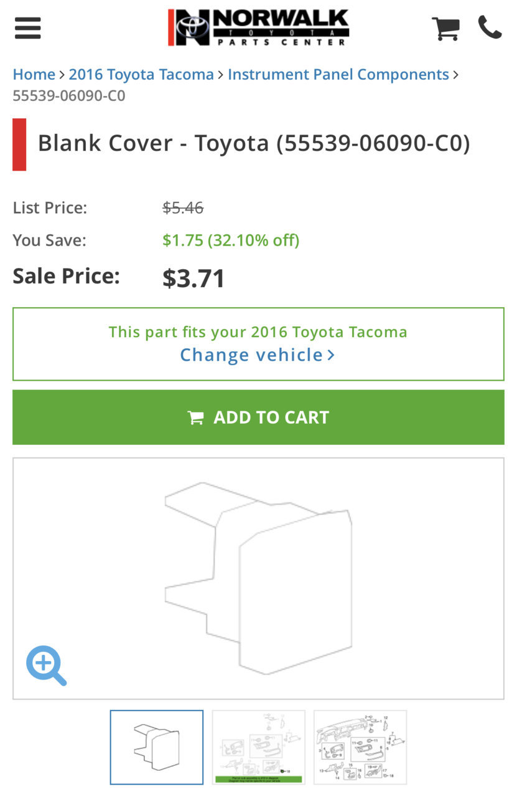Expand the chevron beside Change vehicle
This screenshot has width=517, height=797.
point(331,355)
